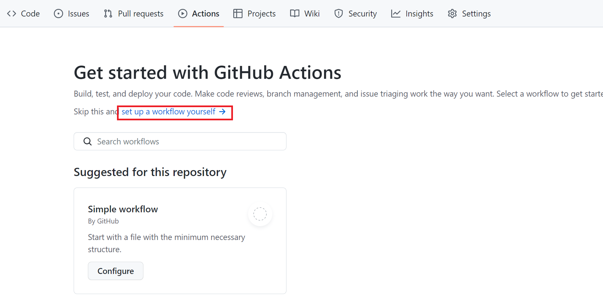603x299 pixels.
Task: Click the Insights graph icon
Action: pyautogui.click(x=396, y=14)
